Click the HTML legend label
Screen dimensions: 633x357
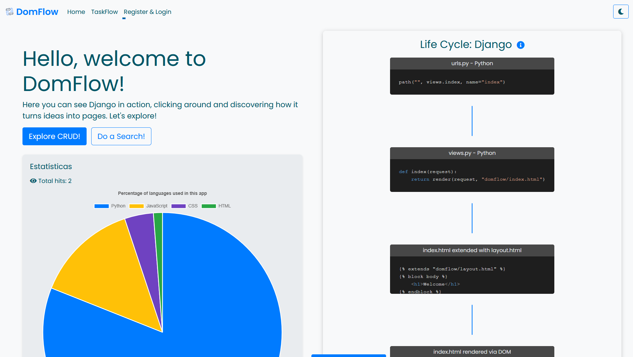point(224,206)
